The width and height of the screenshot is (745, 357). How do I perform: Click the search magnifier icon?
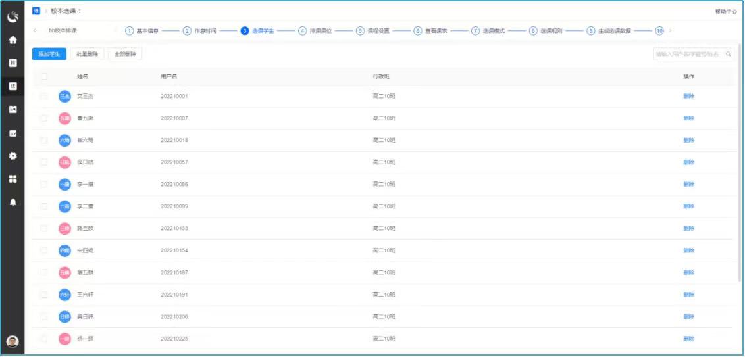click(729, 55)
